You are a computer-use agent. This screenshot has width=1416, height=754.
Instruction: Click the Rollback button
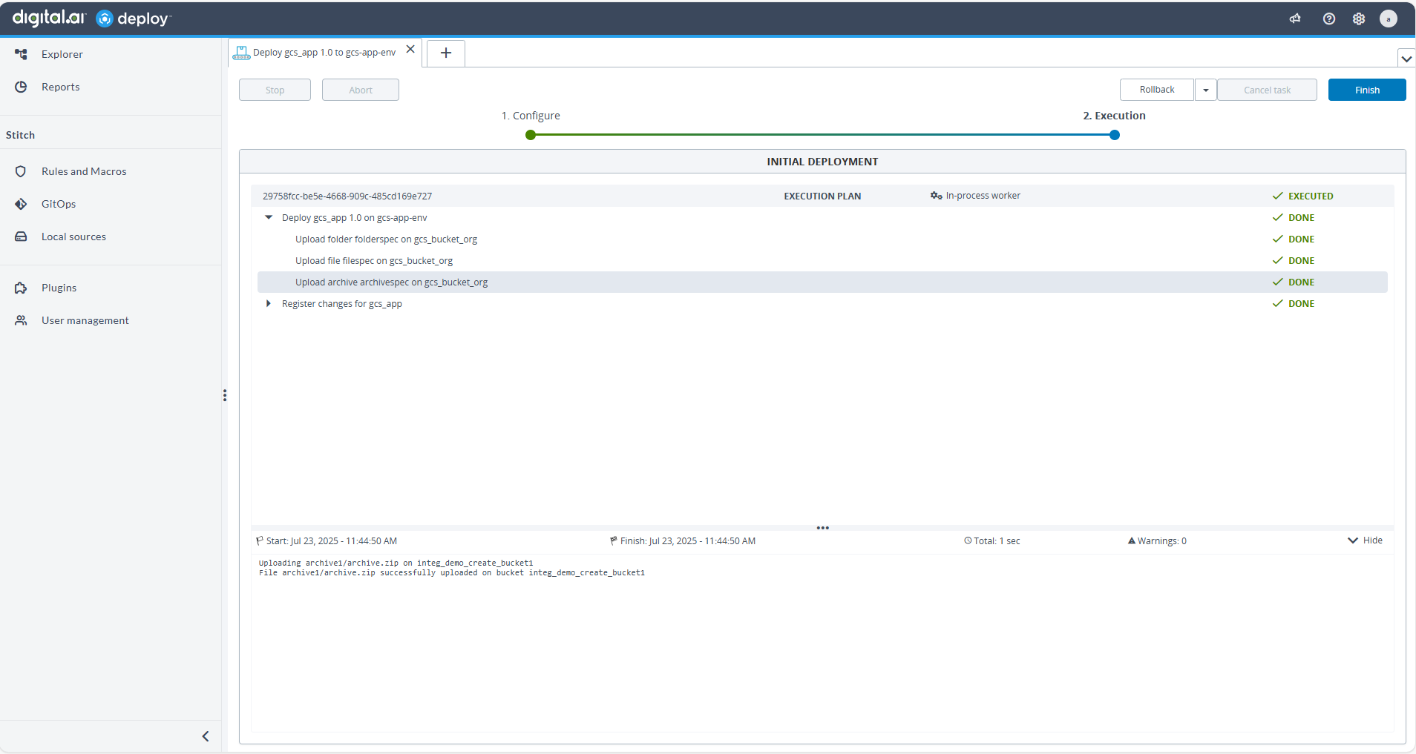[1157, 90]
